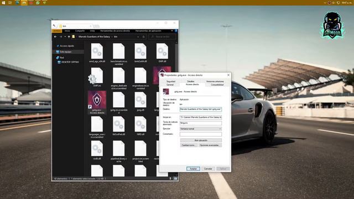Select the gotg.exe shortcut icon
The height and width of the screenshot is (199, 354).
point(97,102)
